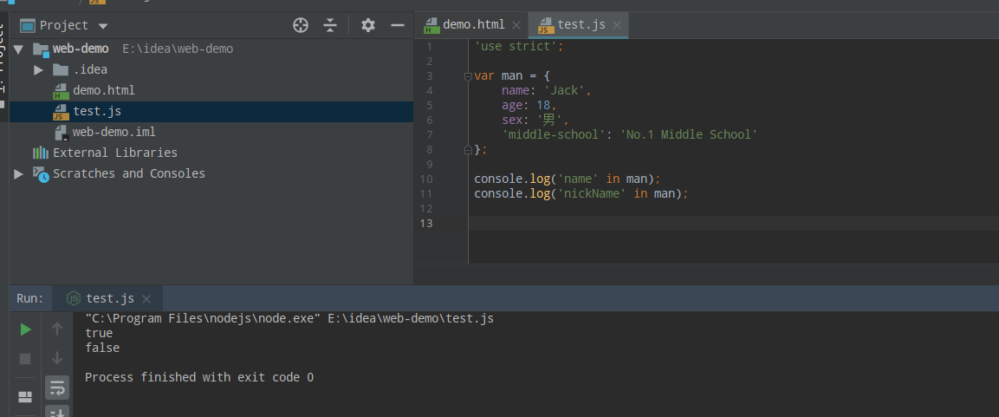Click 'false' output line in console

[102, 349]
